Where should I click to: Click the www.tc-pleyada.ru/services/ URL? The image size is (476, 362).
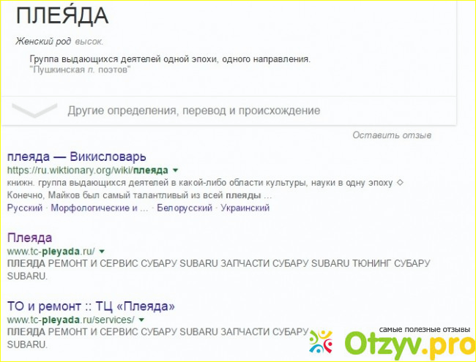coord(70,320)
